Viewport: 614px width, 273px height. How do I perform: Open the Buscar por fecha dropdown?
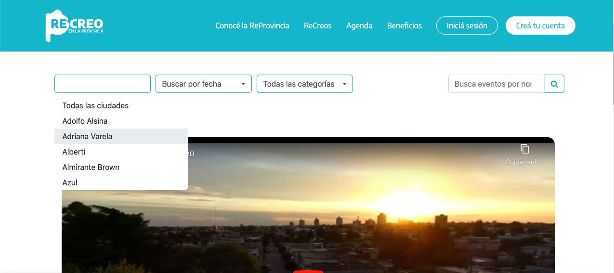203,84
